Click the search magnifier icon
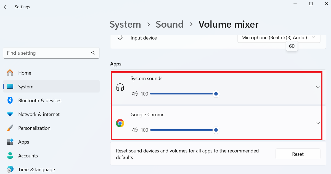 click(x=93, y=53)
